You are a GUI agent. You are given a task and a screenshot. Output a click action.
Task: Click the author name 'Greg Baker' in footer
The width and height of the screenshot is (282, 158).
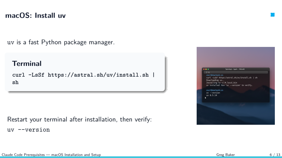tap(226, 155)
